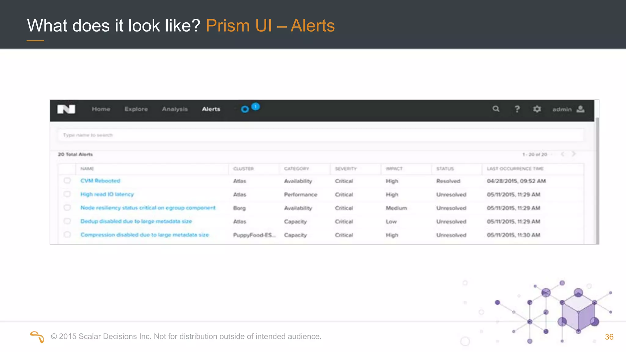626x352 pixels.
Task: Sort by the IMPACT column header
Action: (x=394, y=169)
